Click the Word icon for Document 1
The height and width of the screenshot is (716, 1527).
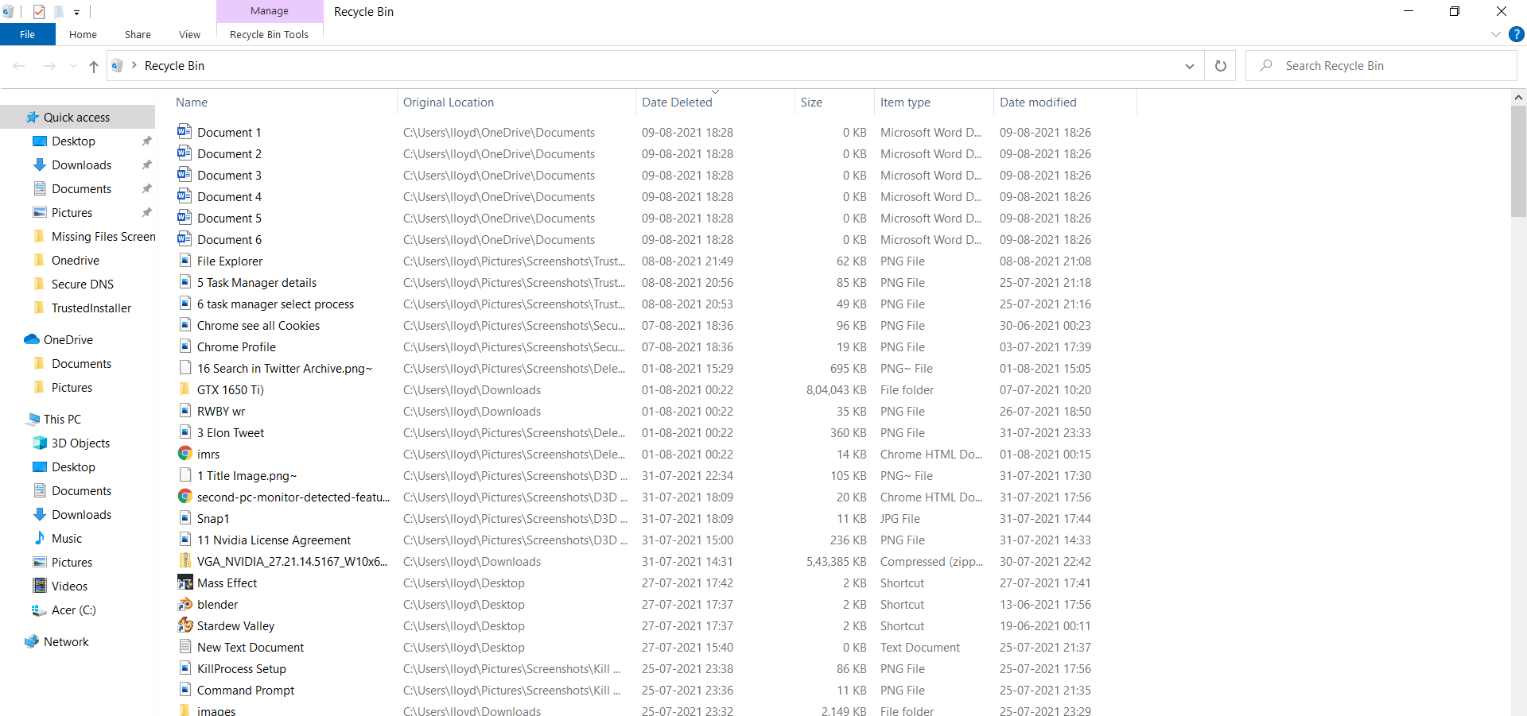click(x=185, y=132)
